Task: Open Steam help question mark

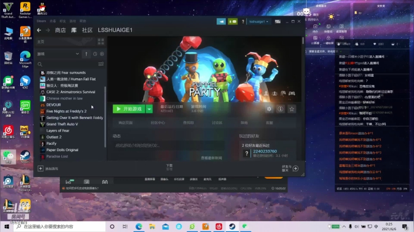Action: [x=243, y=22]
